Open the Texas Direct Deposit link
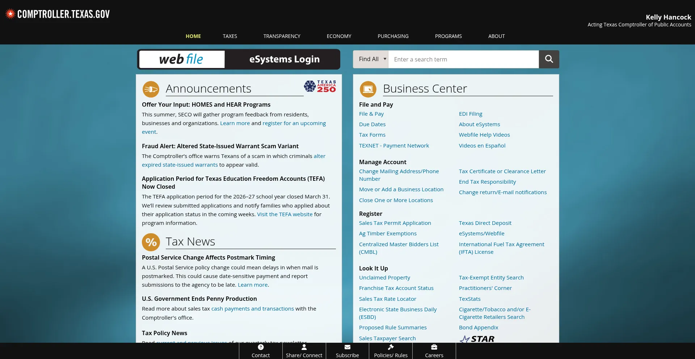 485,223
